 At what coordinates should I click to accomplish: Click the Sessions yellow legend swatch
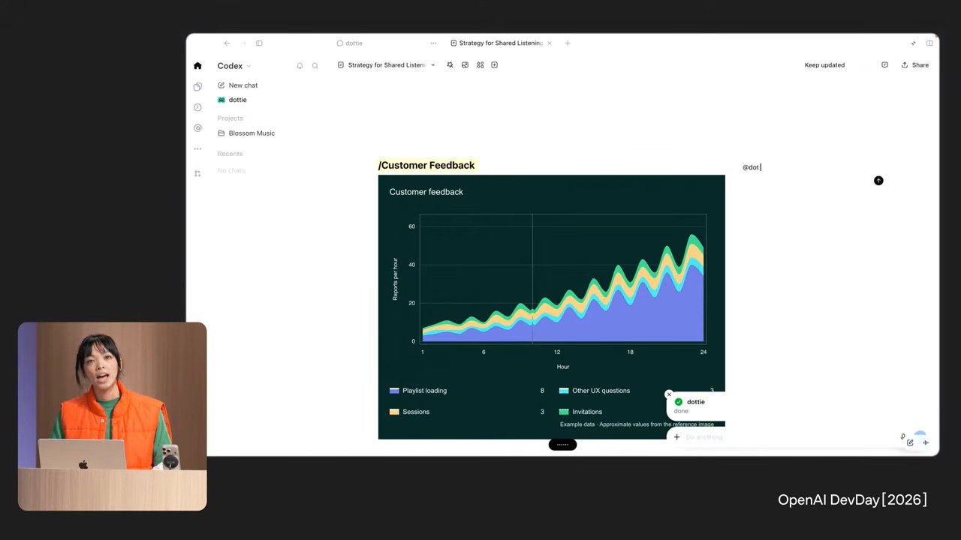pyautogui.click(x=394, y=412)
